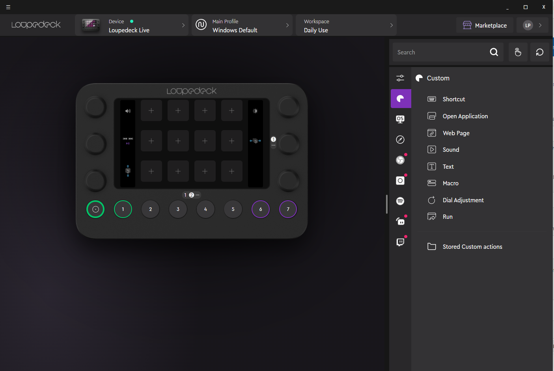Screen dimensions: 554x371
Task: Select the purple Custom plugin sidebar icon
Action: (401, 99)
